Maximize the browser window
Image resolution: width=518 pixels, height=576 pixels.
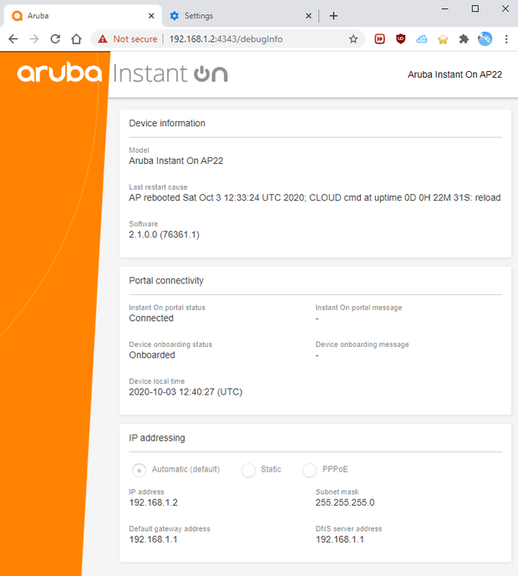[475, 8]
